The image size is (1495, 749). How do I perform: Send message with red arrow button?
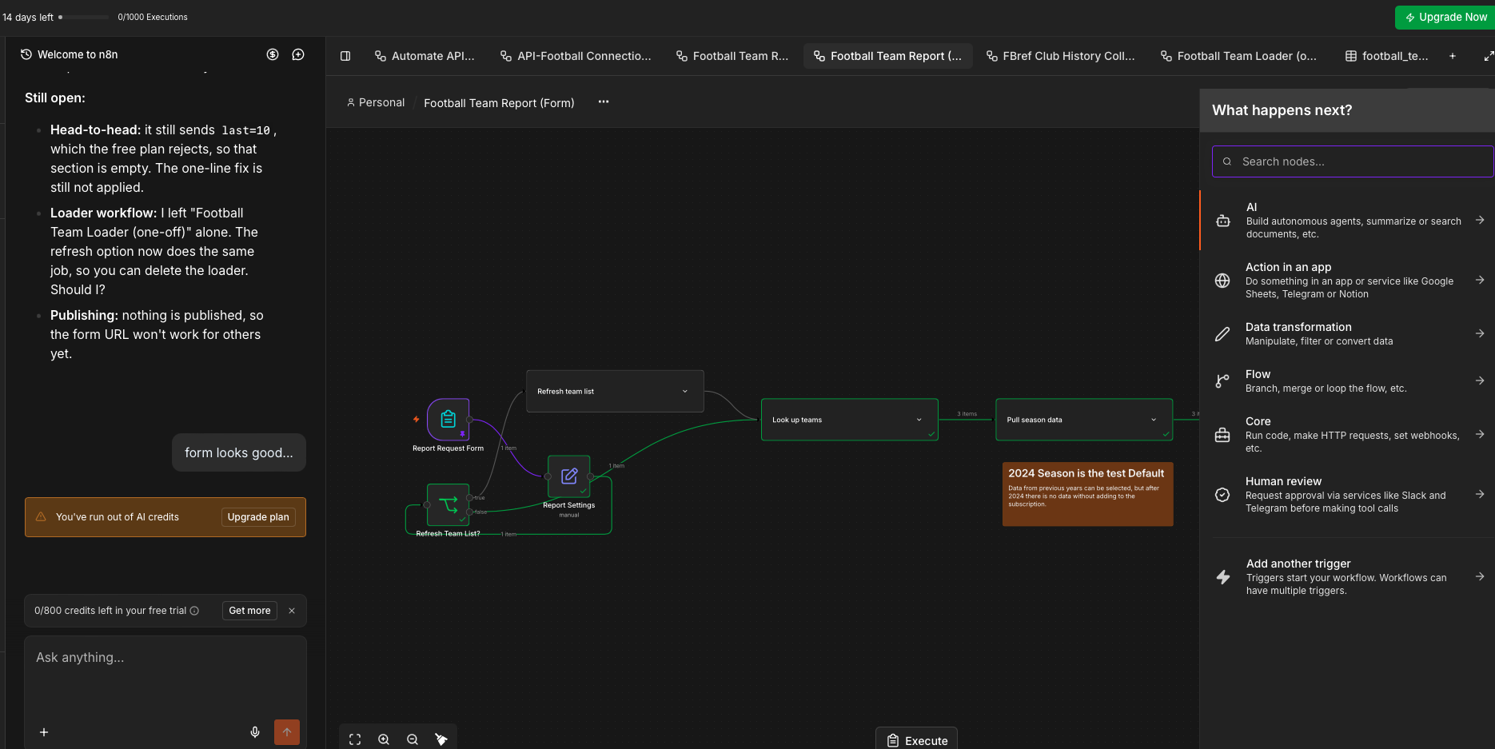pos(287,732)
